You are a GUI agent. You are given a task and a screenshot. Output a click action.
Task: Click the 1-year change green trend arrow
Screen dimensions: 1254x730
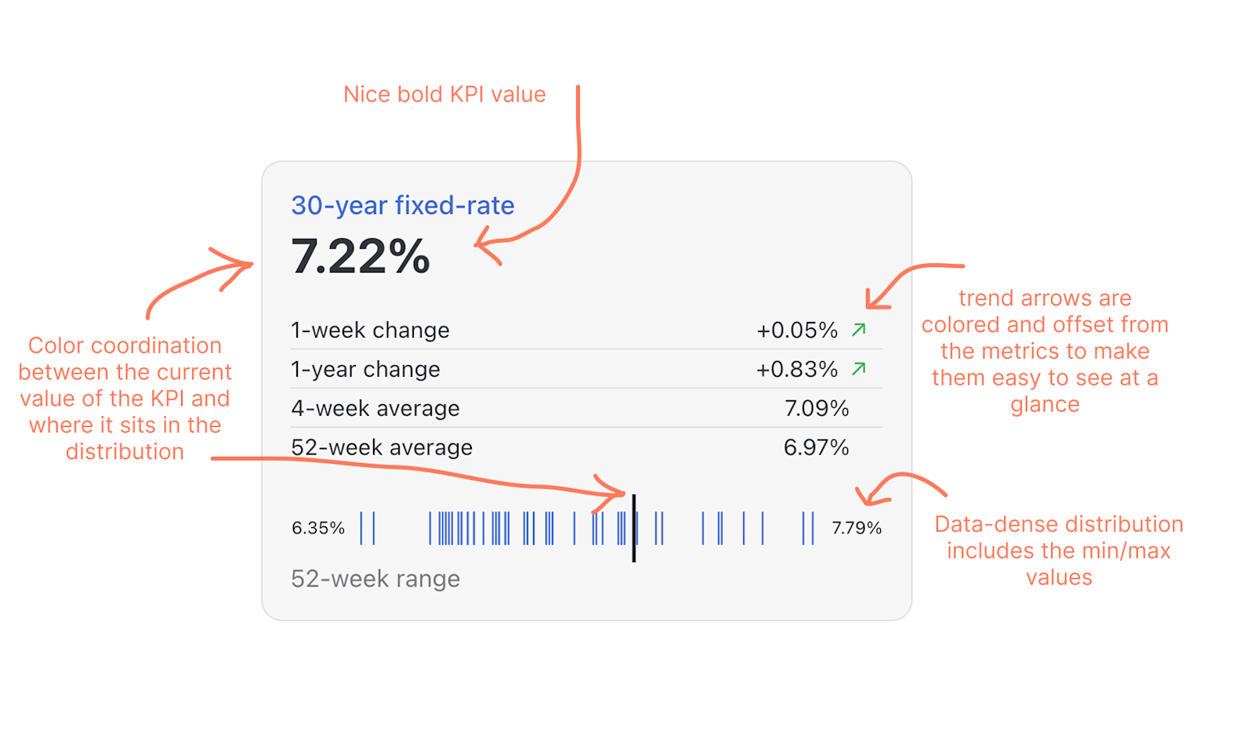(x=858, y=368)
